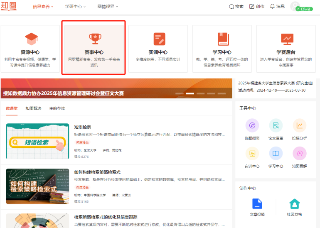Image resolution: width=320 pixels, height=228 pixels.
Task: Click the 社区发帖 icon
Action: pos(294,204)
